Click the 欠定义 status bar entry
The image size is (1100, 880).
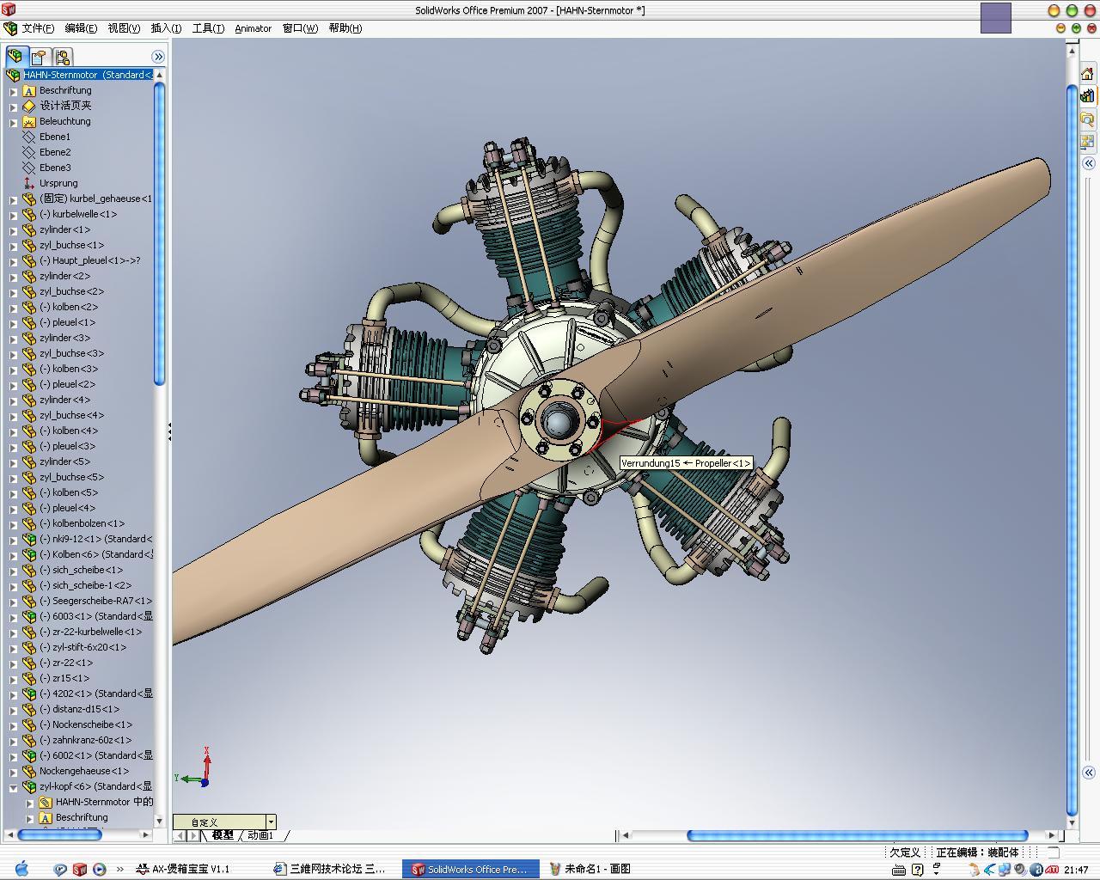click(x=905, y=852)
